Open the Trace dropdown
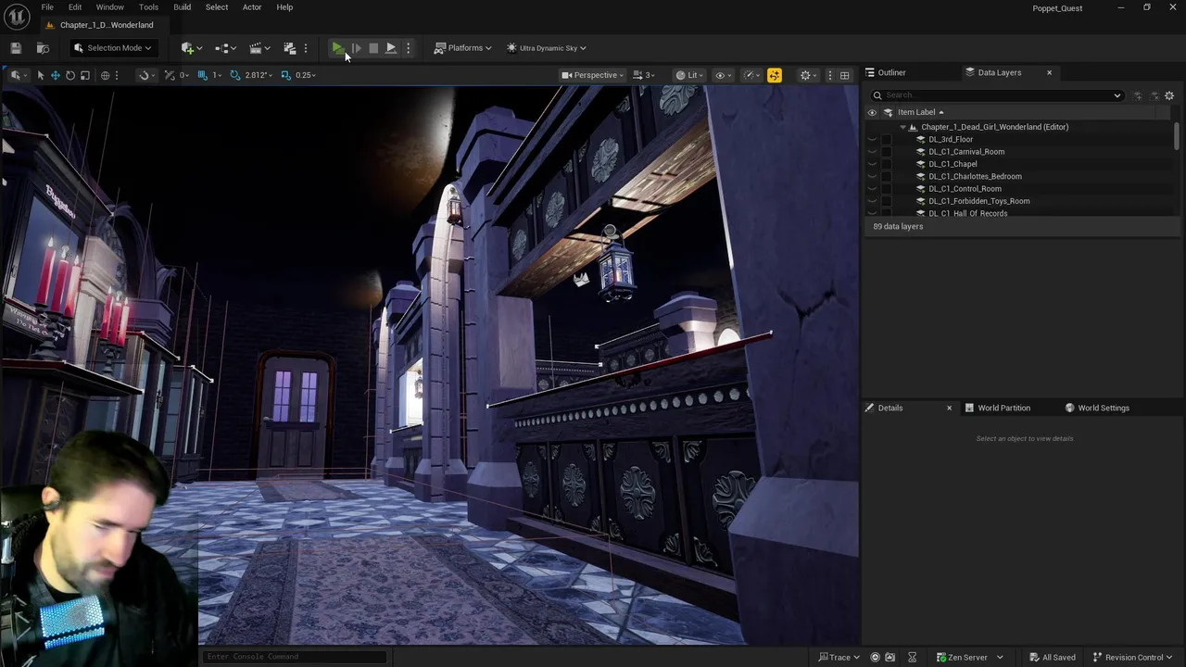Viewport: 1186px width, 667px height. pyautogui.click(x=839, y=658)
